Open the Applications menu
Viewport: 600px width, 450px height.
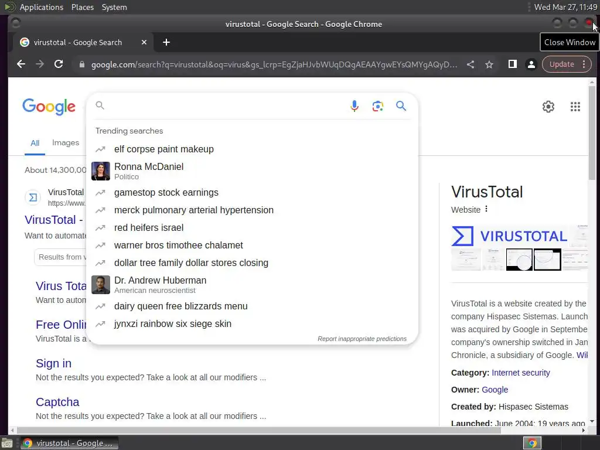42,7
